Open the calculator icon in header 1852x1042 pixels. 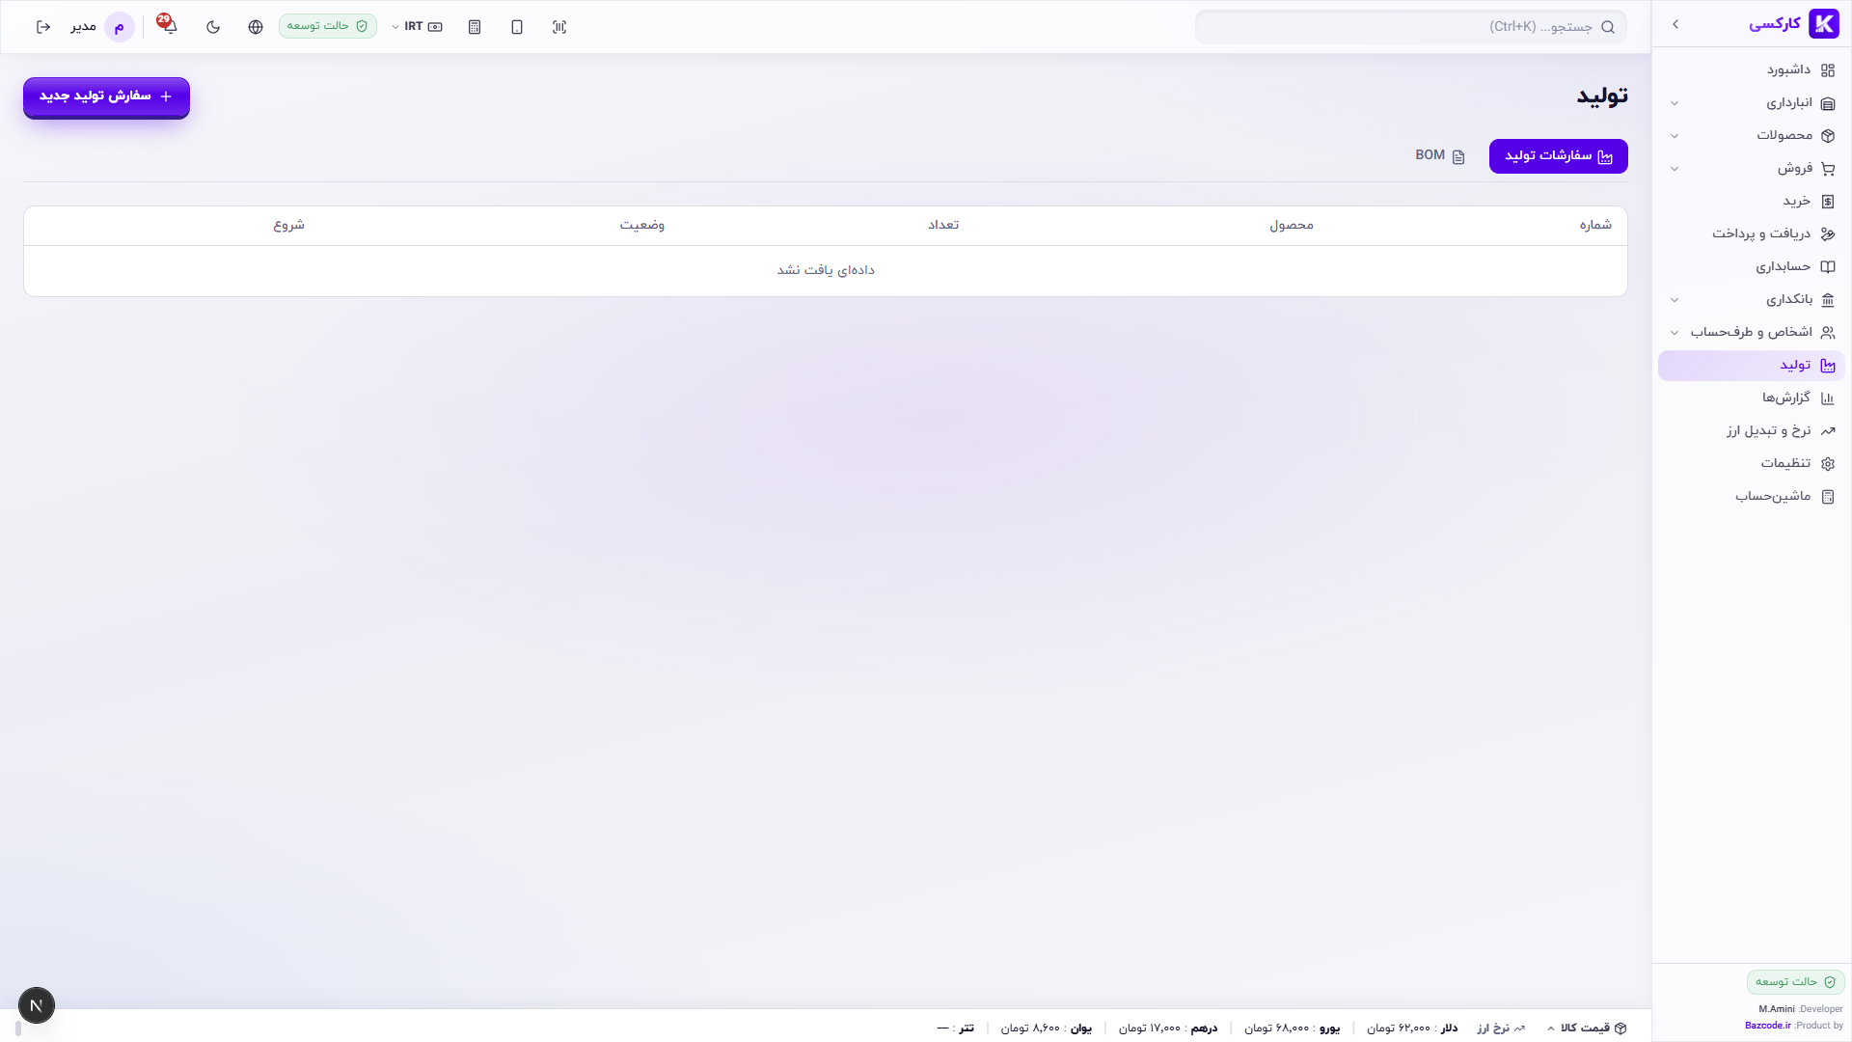tap(475, 27)
